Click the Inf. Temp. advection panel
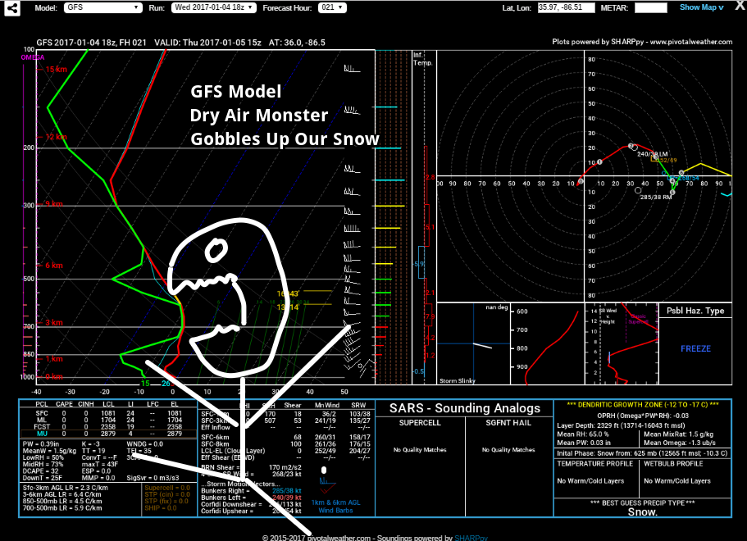Screen dimensions: 747x541 tap(424, 217)
